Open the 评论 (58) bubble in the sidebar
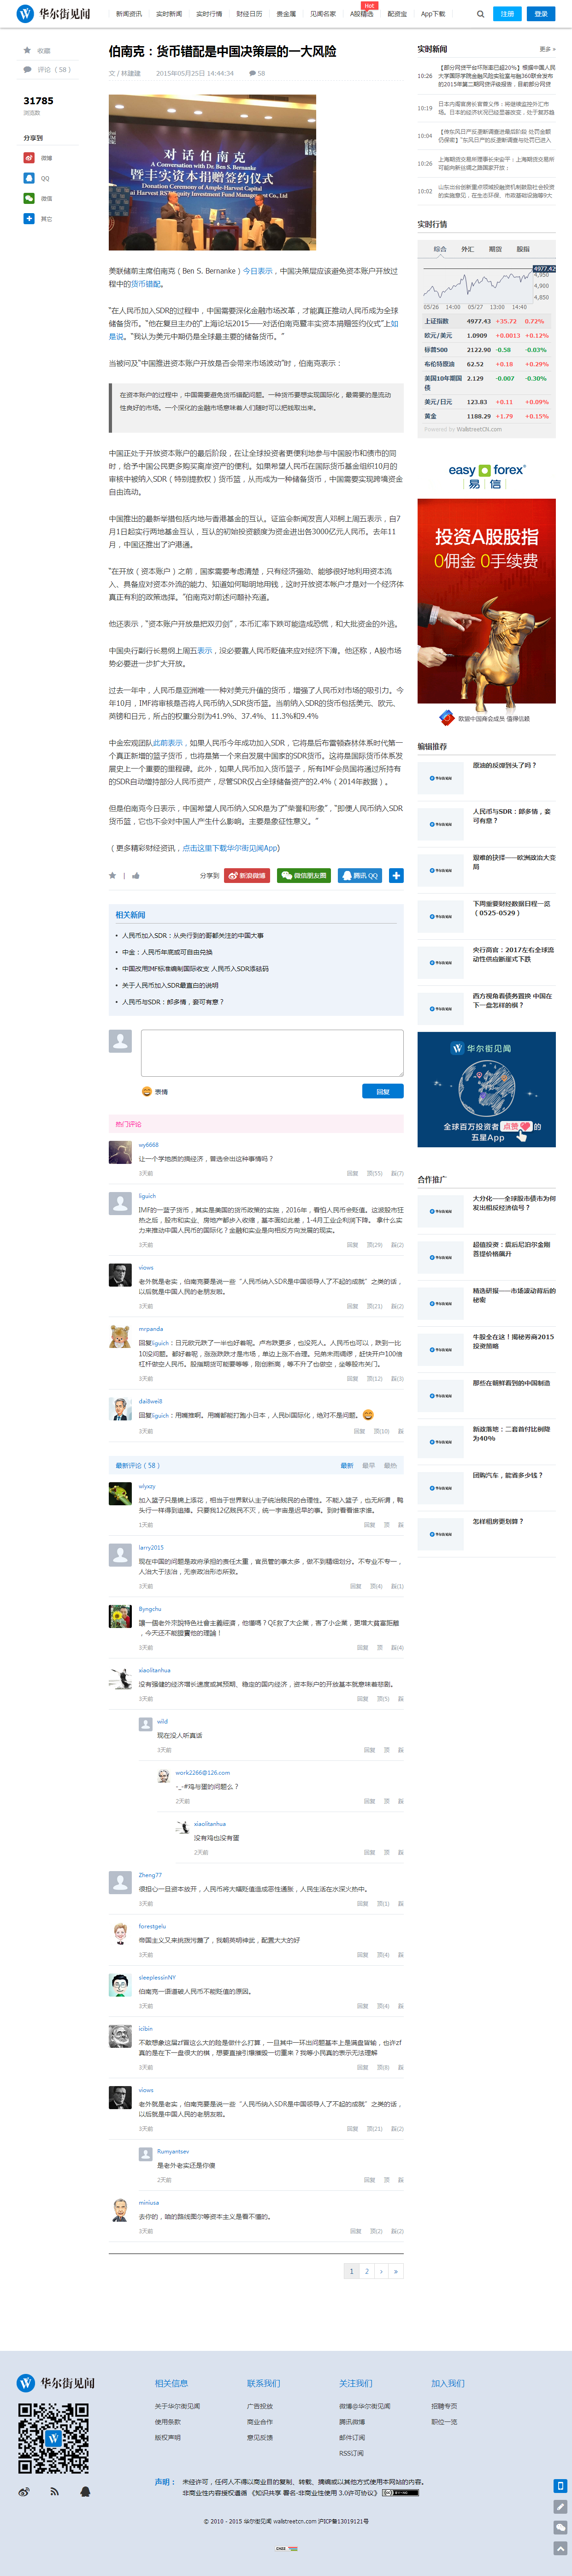 pos(27,70)
